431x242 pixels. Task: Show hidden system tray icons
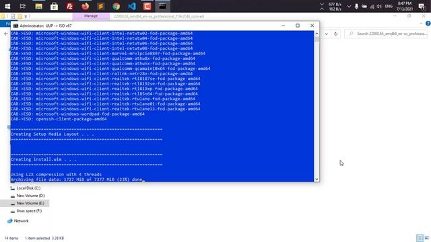click(349, 6)
